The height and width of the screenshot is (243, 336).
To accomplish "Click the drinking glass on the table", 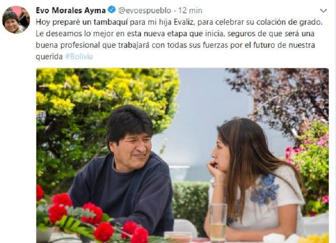I will coord(218,223).
